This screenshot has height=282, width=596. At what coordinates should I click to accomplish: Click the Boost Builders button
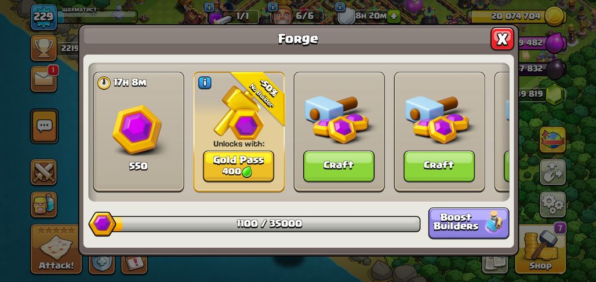(468, 223)
